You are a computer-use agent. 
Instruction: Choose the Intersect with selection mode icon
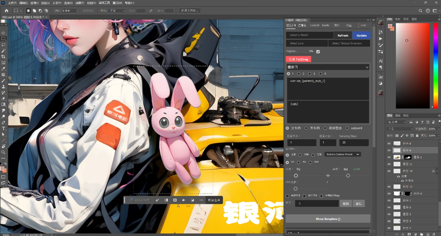point(47,11)
